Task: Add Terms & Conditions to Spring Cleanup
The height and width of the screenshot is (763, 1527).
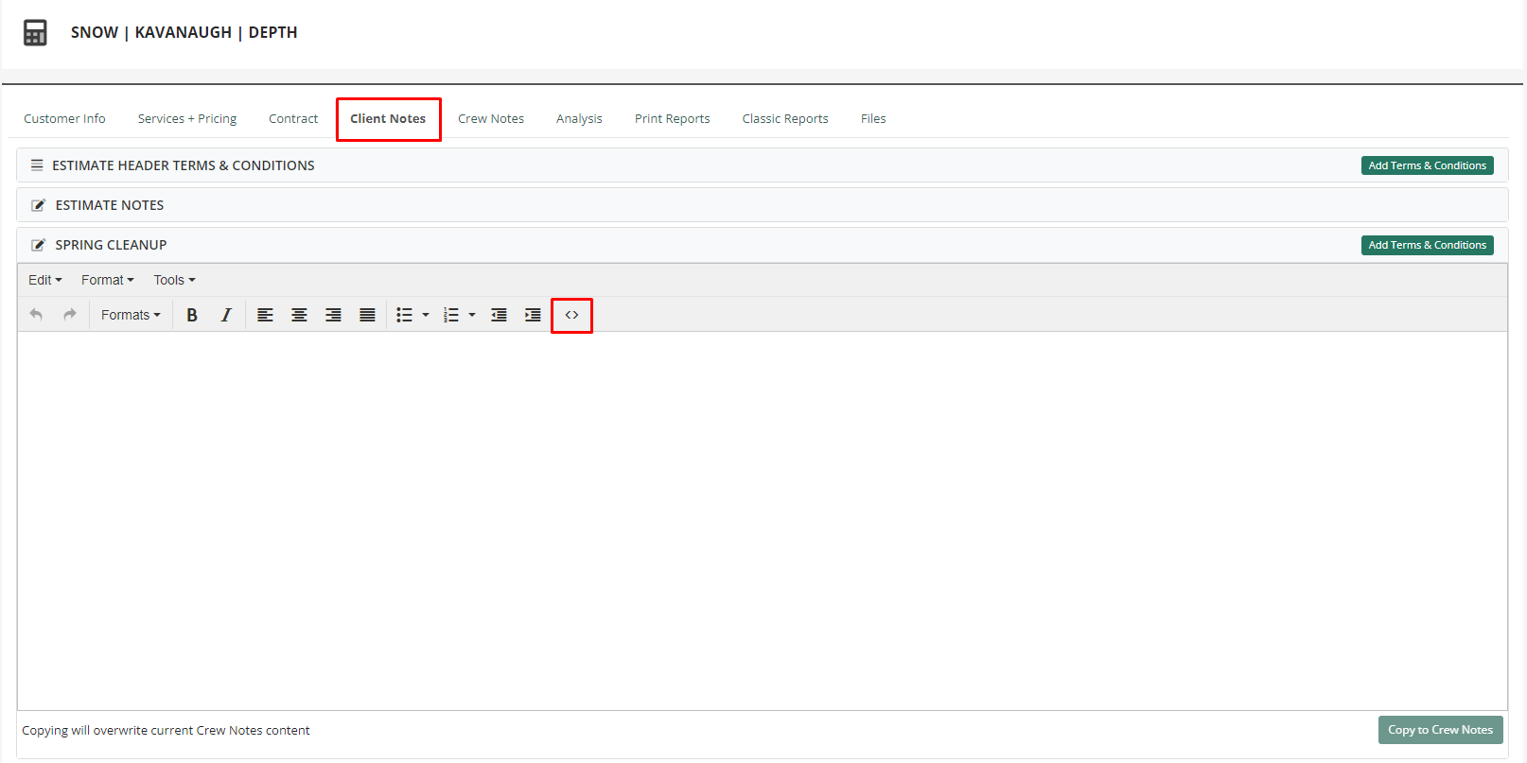Action: (x=1427, y=245)
